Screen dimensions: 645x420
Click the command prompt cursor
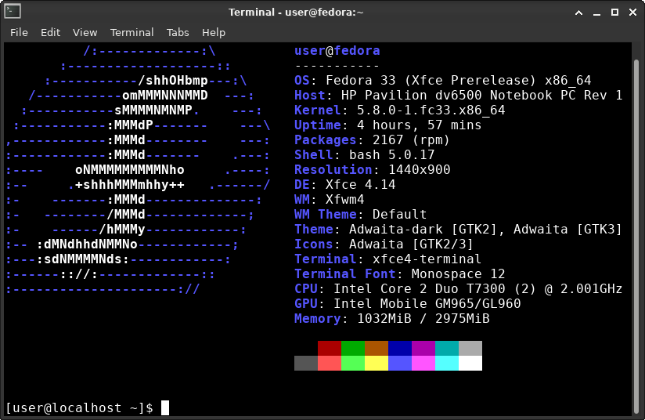click(165, 407)
